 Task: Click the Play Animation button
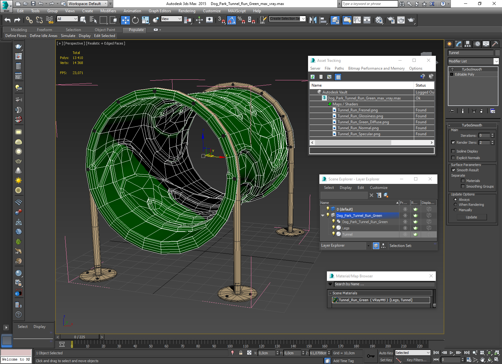click(x=451, y=353)
